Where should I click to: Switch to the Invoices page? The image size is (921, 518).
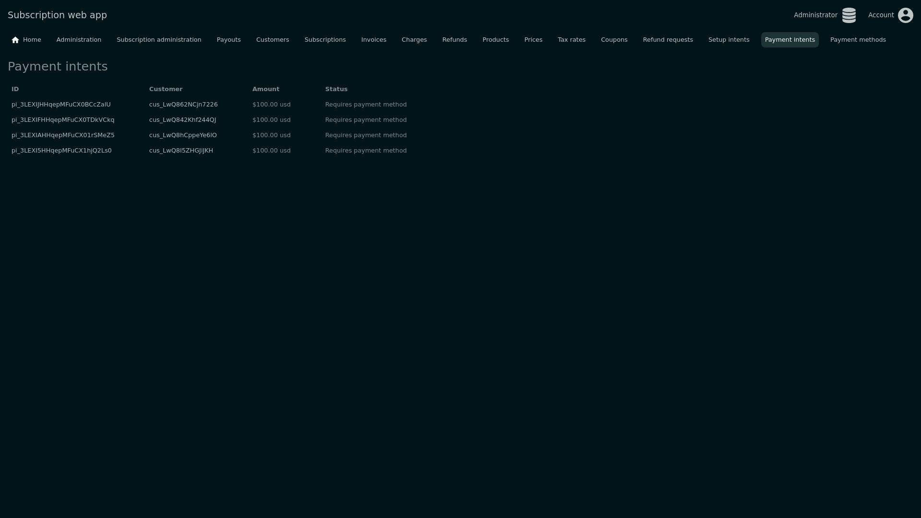(373, 40)
